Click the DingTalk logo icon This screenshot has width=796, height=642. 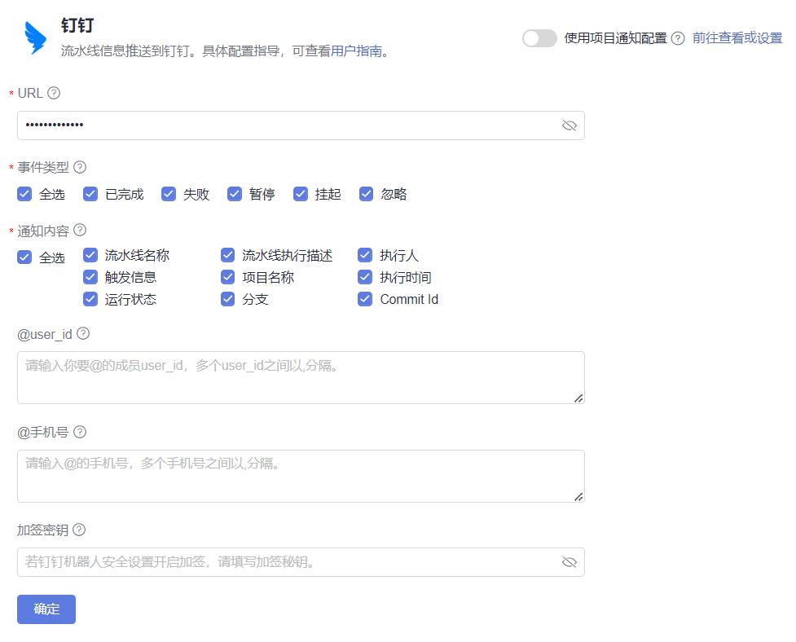point(36,37)
